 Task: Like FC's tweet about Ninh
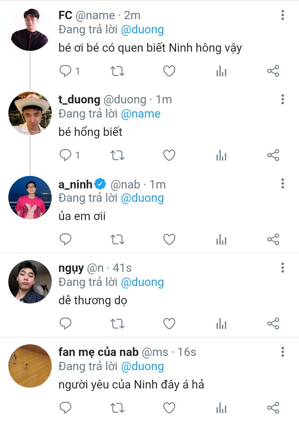pyautogui.click(x=169, y=71)
